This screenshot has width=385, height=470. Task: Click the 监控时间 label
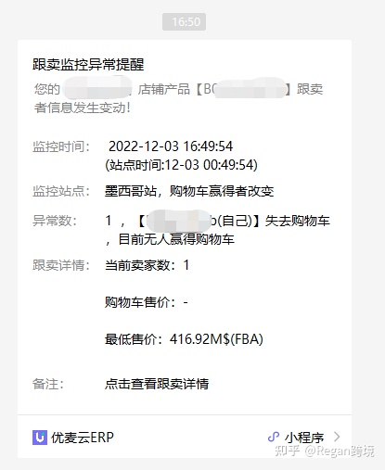pyautogui.click(x=61, y=146)
